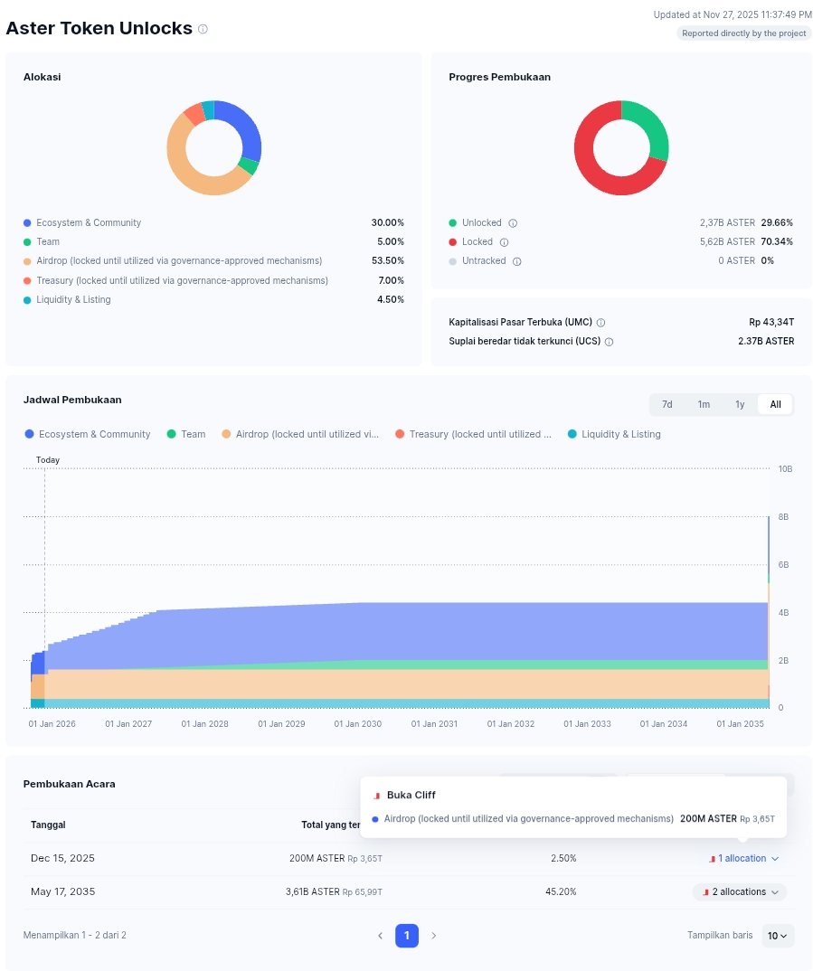Screen dimensions: 813x971
Task: Click the info icon next to Locked
Action: click(504, 242)
